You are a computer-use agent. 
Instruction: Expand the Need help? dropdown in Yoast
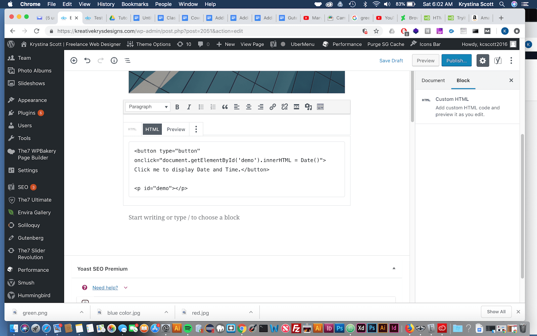(x=126, y=288)
